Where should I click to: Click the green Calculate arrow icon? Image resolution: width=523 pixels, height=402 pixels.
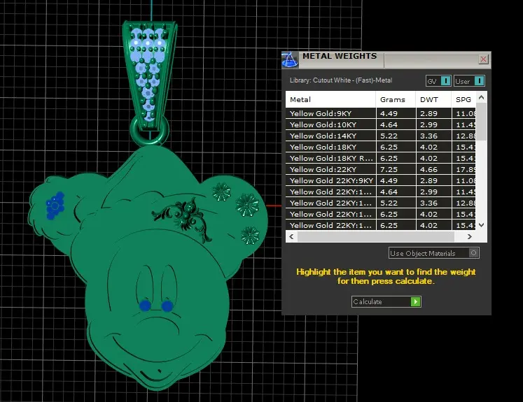415,301
